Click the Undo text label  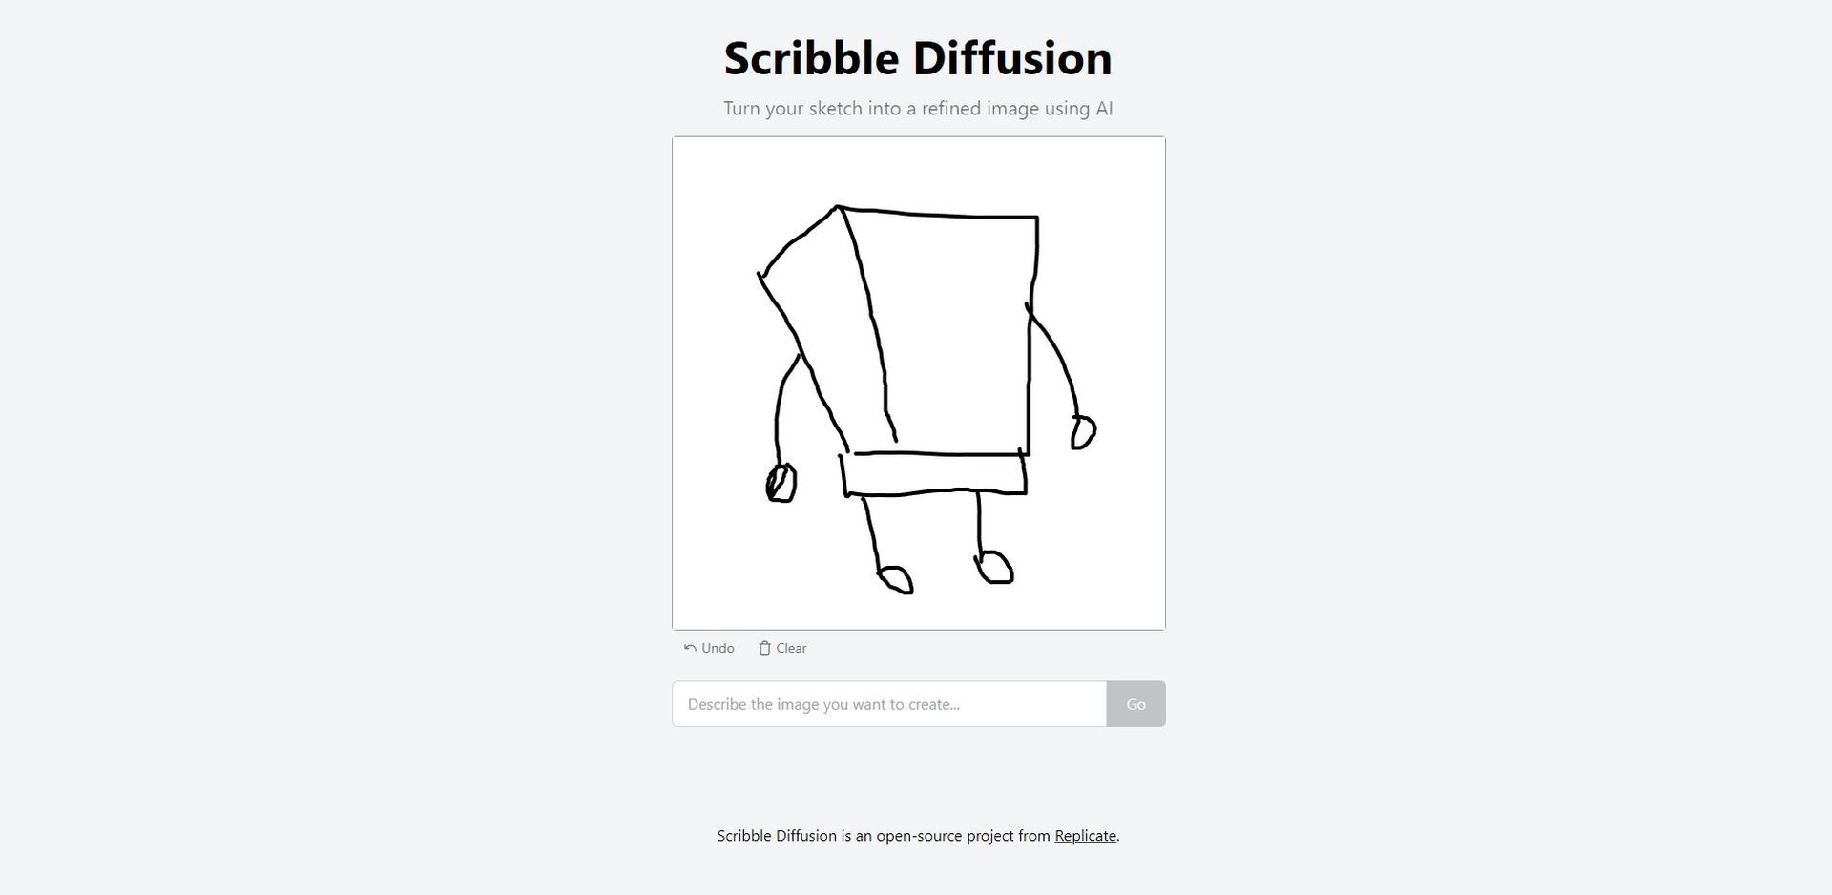(x=718, y=648)
